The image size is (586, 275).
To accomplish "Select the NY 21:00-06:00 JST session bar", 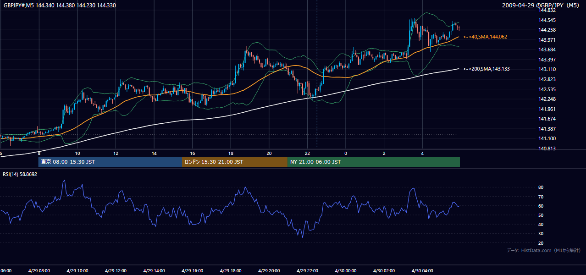I will pos(374,162).
